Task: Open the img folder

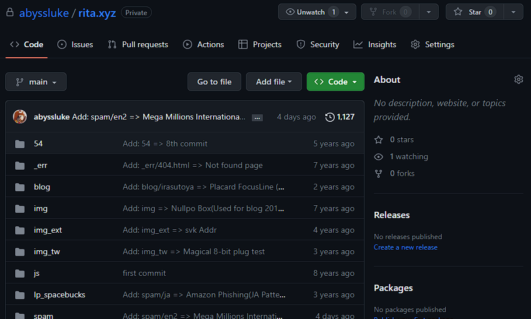Action: click(41, 209)
